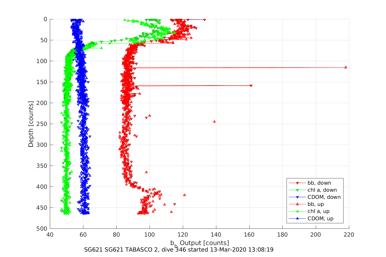The image size is (386, 257).
Task: Click the green up-triangle marker beside 'chl a, up'
Action: pos(297,211)
